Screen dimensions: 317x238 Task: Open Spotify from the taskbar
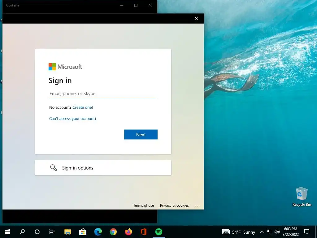pyautogui.click(x=159, y=232)
